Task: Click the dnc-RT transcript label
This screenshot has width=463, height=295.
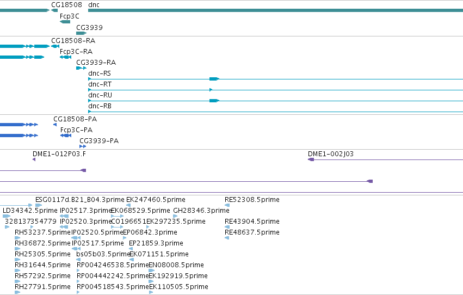Action: pos(100,84)
